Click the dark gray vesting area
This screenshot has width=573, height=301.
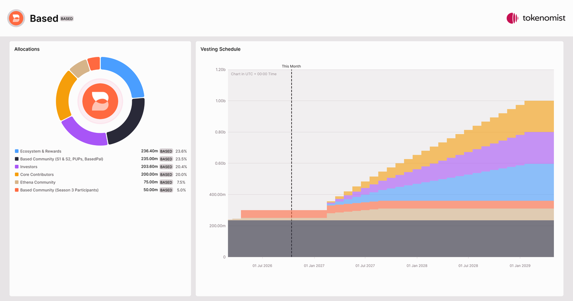tap(391, 239)
